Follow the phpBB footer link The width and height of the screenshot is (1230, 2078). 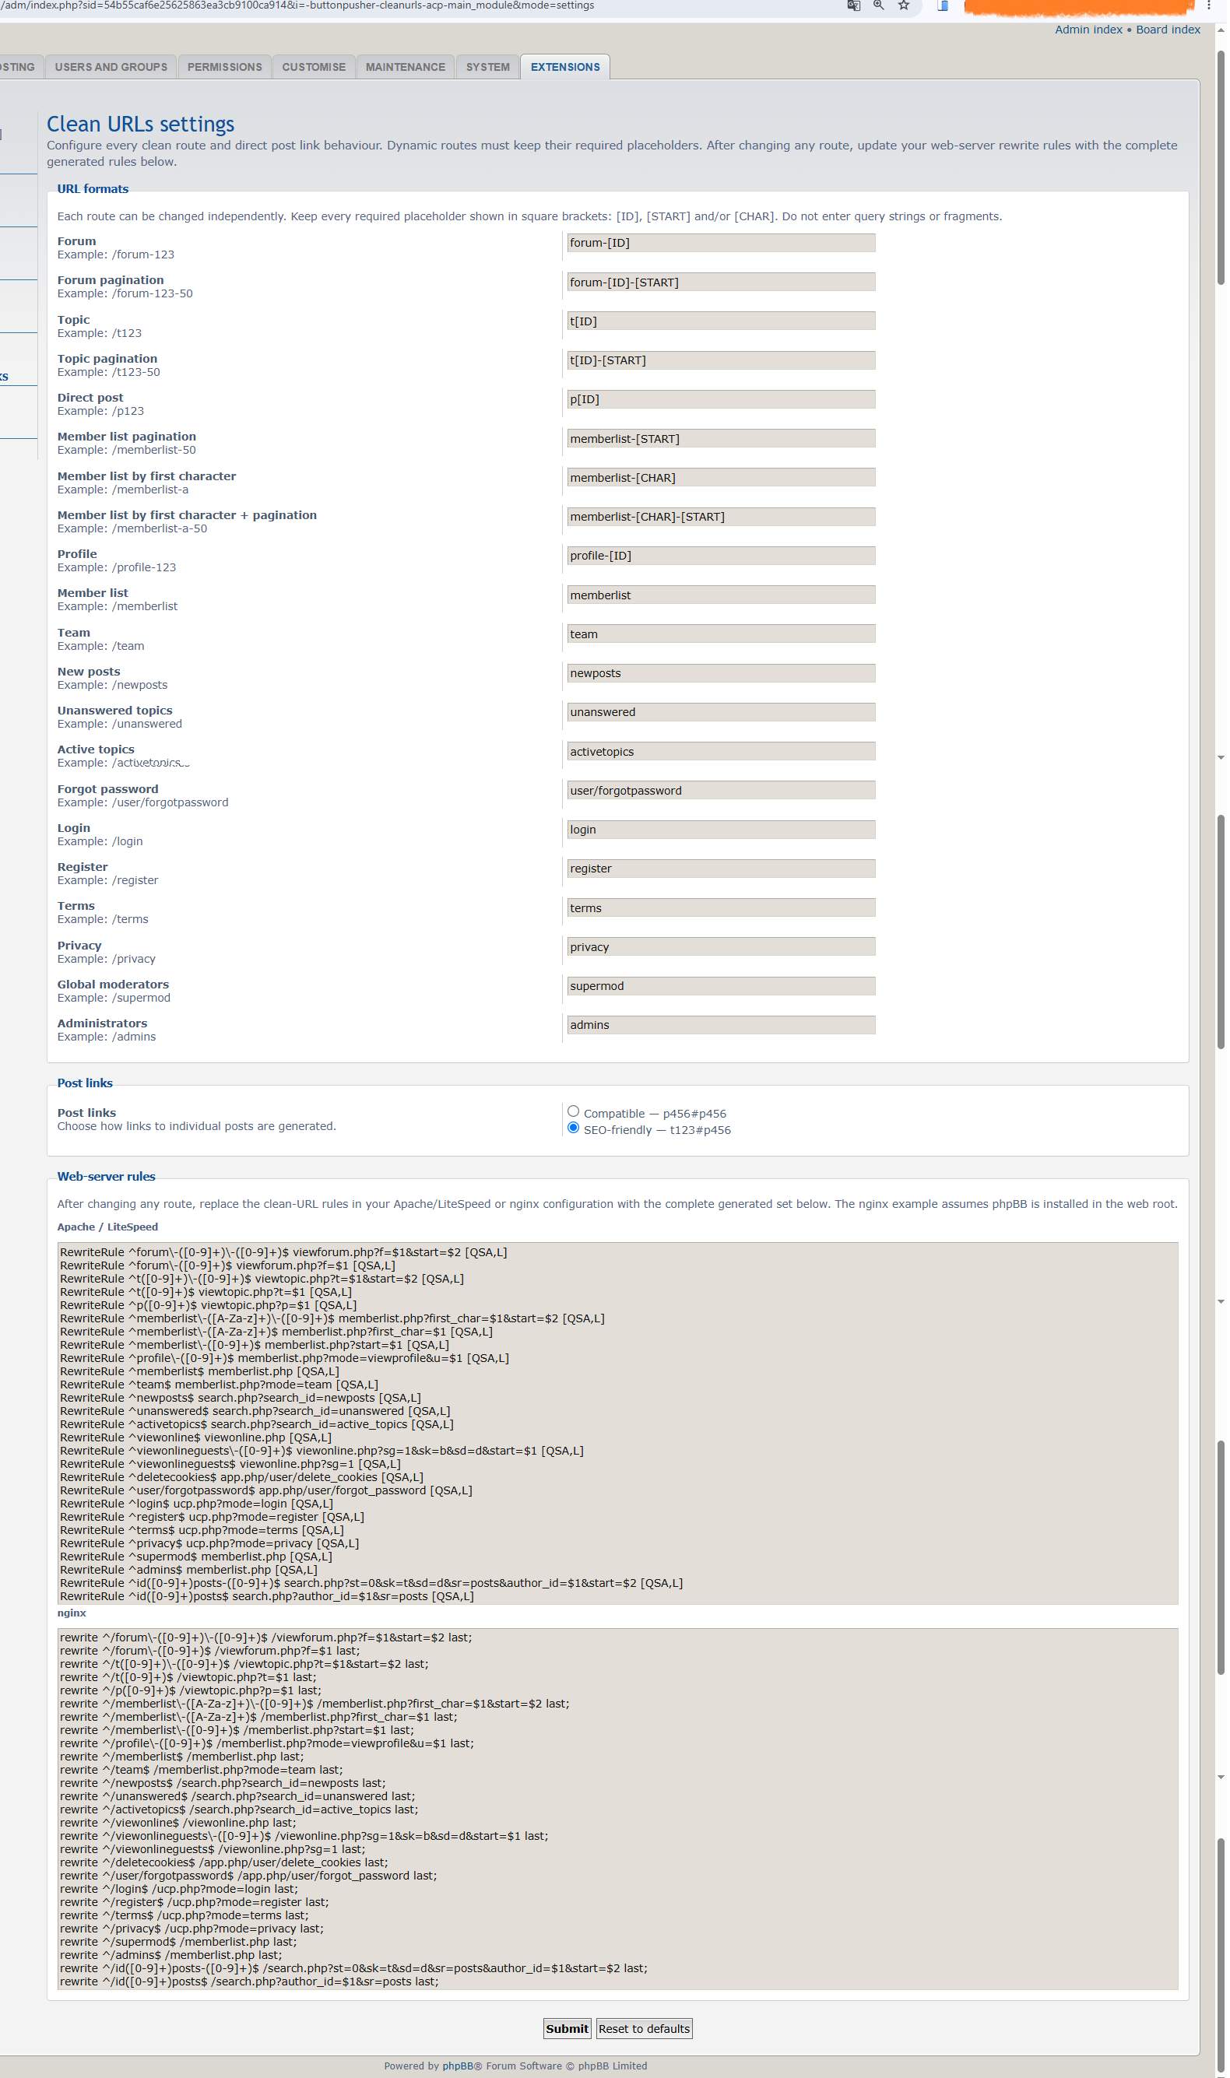[x=458, y=2066]
